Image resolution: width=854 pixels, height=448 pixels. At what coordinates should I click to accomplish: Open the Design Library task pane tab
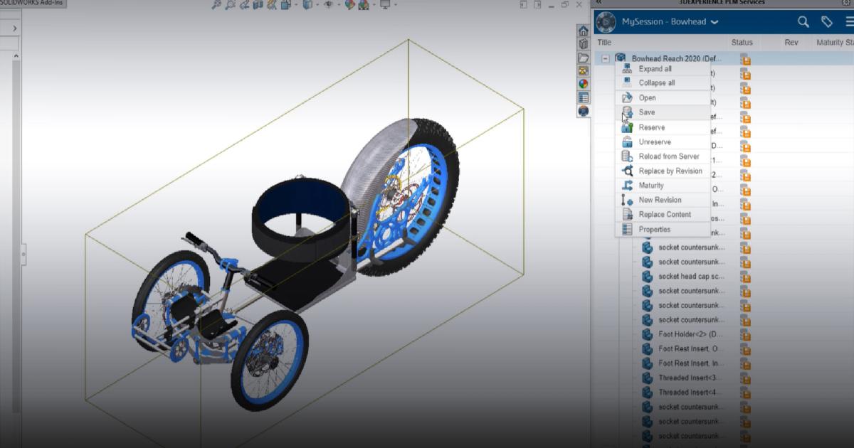point(583,44)
